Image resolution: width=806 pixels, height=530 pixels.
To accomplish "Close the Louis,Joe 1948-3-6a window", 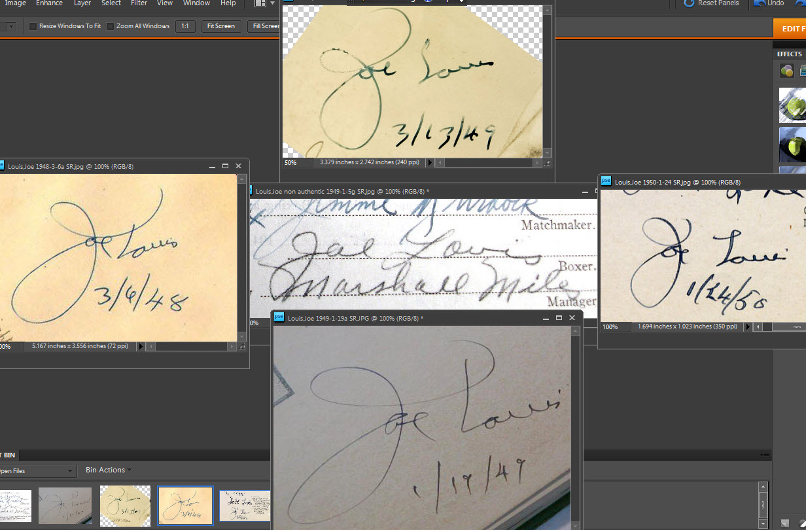I will (x=239, y=167).
